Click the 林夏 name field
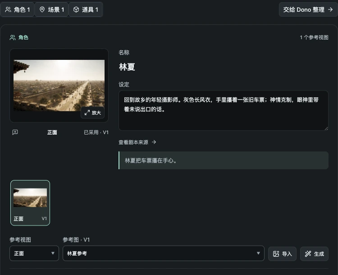Viewport: 338px width, 275px height. coord(127,67)
